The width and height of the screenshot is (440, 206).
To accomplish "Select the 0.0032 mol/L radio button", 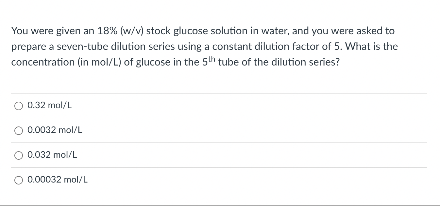I will (19, 130).
